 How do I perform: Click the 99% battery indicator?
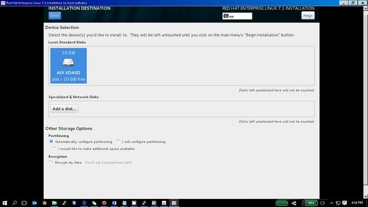pyautogui.click(x=311, y=203)
